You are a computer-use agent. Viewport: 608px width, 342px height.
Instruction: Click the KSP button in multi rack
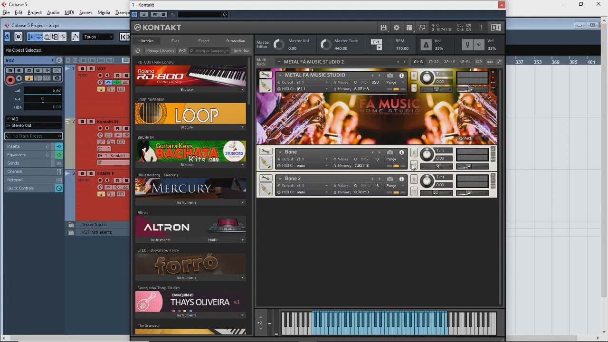click(x=479, y=62)
